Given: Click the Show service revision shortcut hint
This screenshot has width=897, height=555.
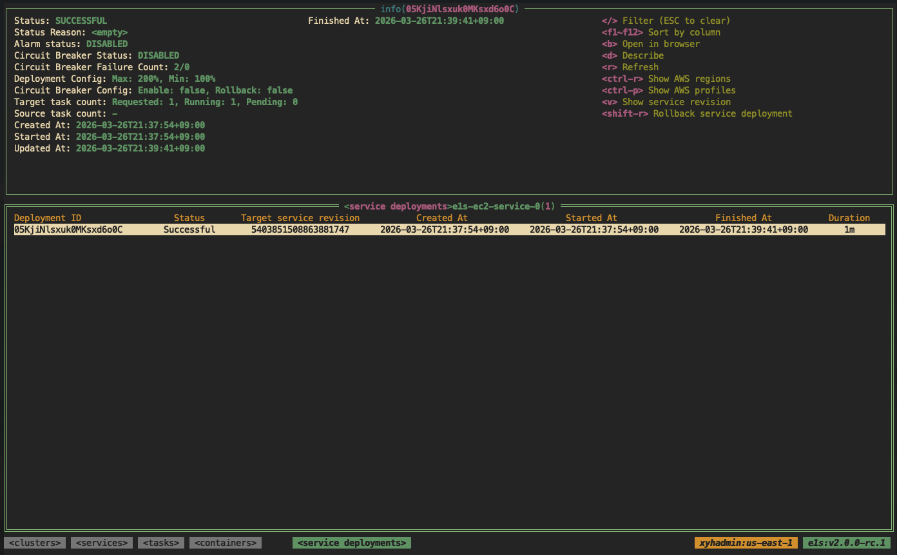Looking at the screenshot, I should [666, 102].
